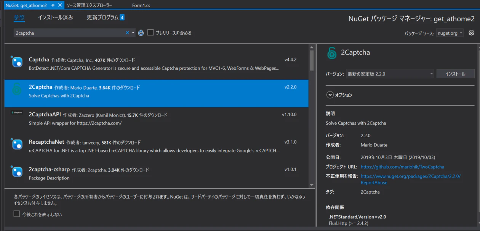The image size is (480, 231).
Task: Select the 2CaptchaAPI package logo
Action: point(17,113)
